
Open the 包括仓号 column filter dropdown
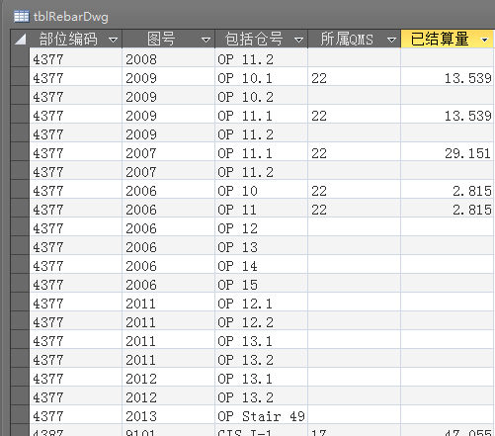tap(298, 40)
